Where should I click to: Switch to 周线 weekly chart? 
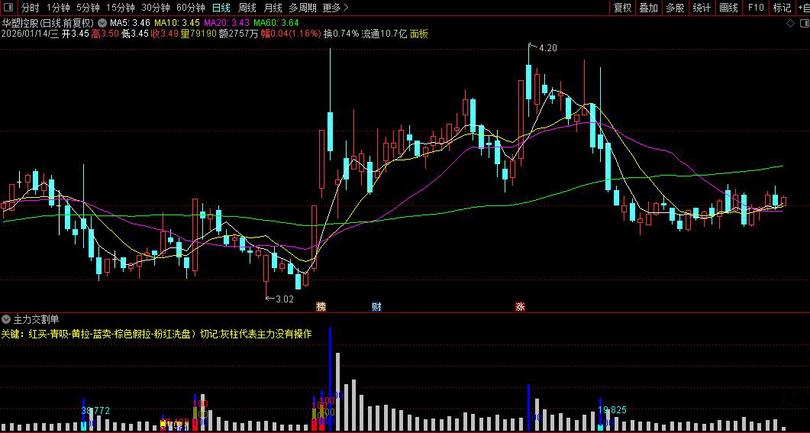coord(247,8)
